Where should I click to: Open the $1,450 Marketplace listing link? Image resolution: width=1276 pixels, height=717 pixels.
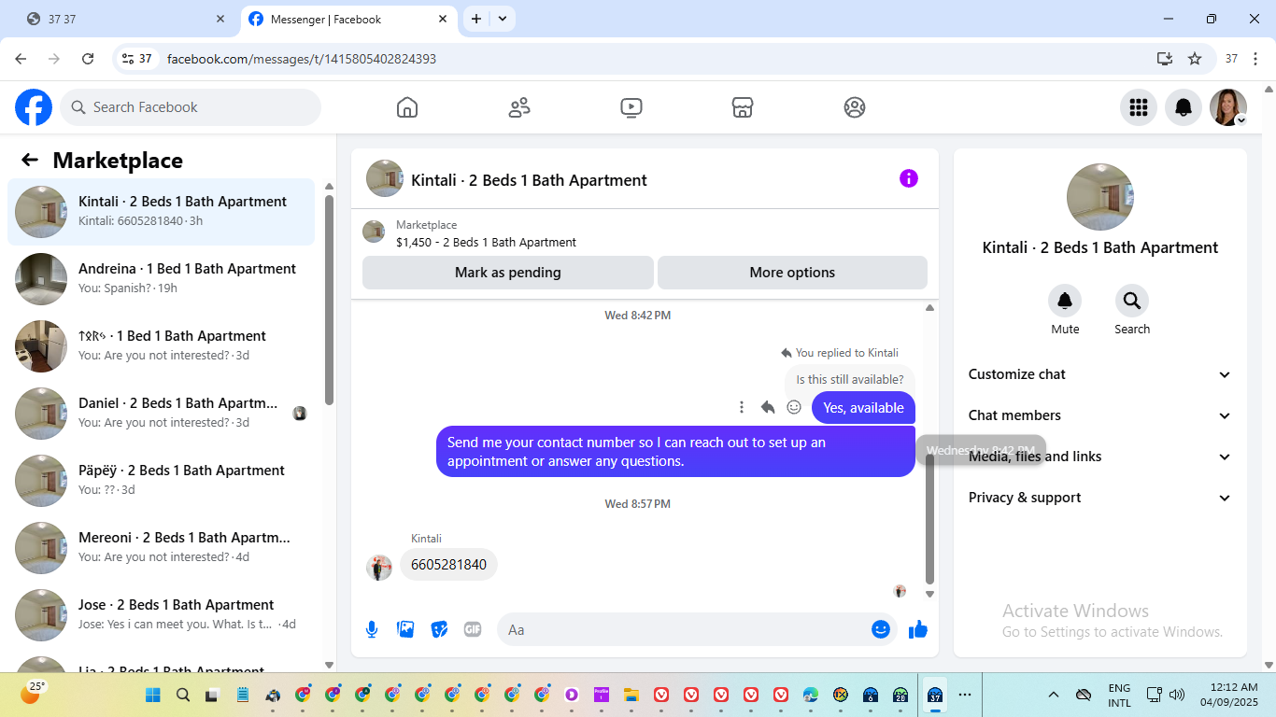(x=486, y=242)
